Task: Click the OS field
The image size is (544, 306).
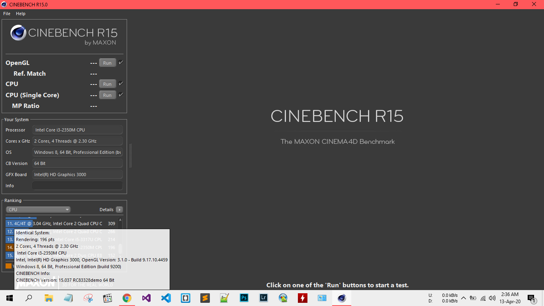Action: point(77,152)
